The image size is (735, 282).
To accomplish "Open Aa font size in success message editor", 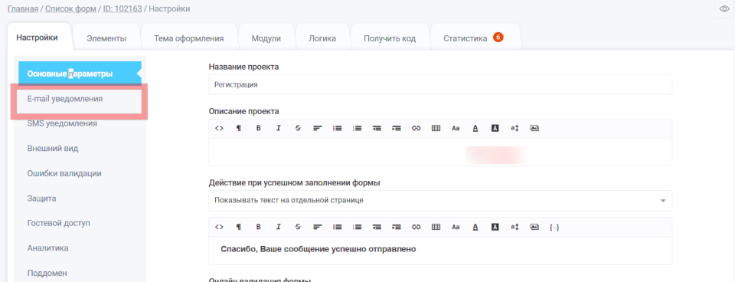I will tap(456, 227).
